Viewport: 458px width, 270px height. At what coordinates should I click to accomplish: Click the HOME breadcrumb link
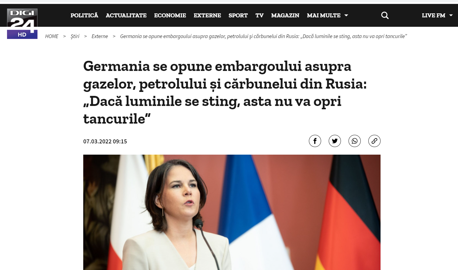(52, 36)
